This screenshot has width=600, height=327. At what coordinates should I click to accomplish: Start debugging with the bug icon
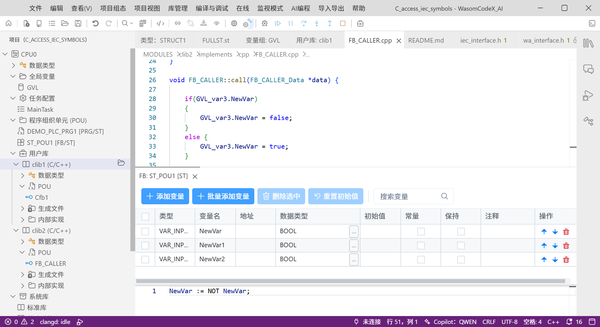coord(265,23)
